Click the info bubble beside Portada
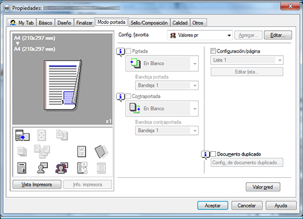 (x=121, y=52)
